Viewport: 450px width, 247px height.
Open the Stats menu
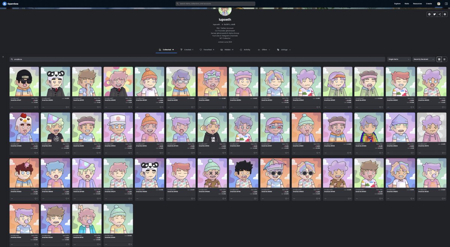[x=406, y=3]
